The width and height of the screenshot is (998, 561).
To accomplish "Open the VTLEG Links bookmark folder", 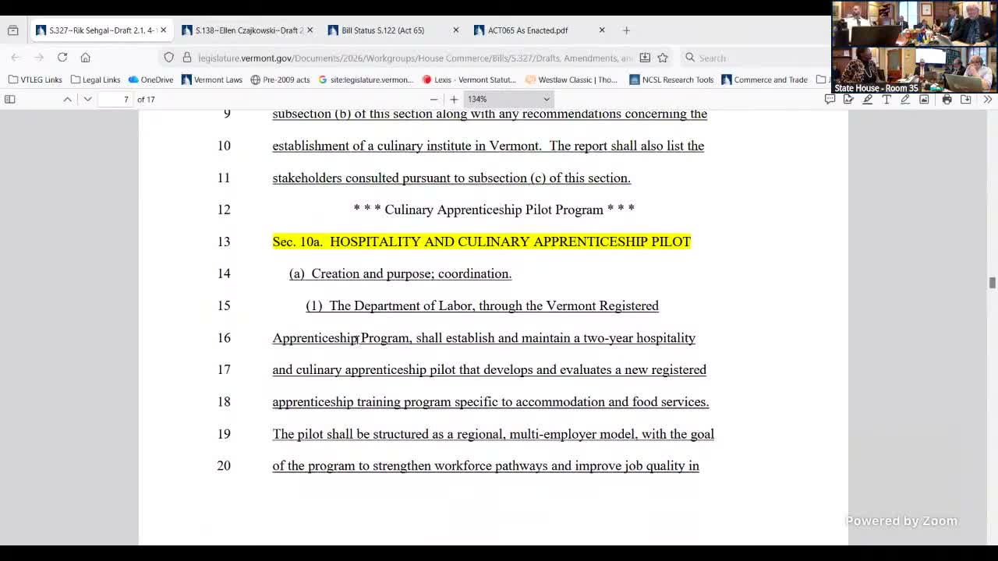I will (35, 79).
